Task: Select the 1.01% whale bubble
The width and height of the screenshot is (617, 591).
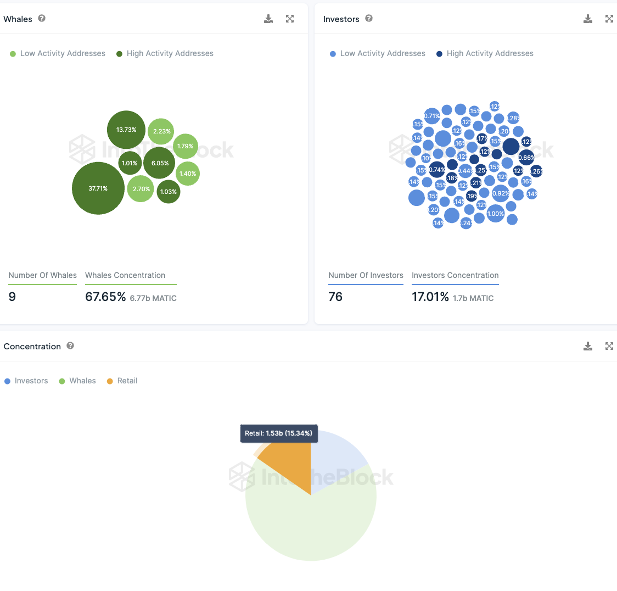Action: 130,163
